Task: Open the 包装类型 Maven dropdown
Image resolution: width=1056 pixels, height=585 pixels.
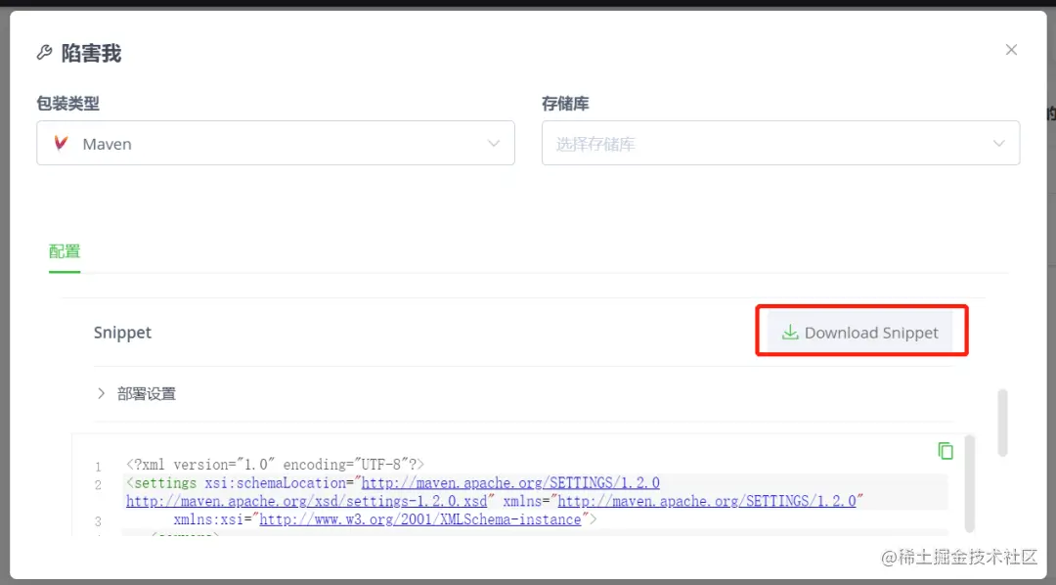Action: [276, 143]
